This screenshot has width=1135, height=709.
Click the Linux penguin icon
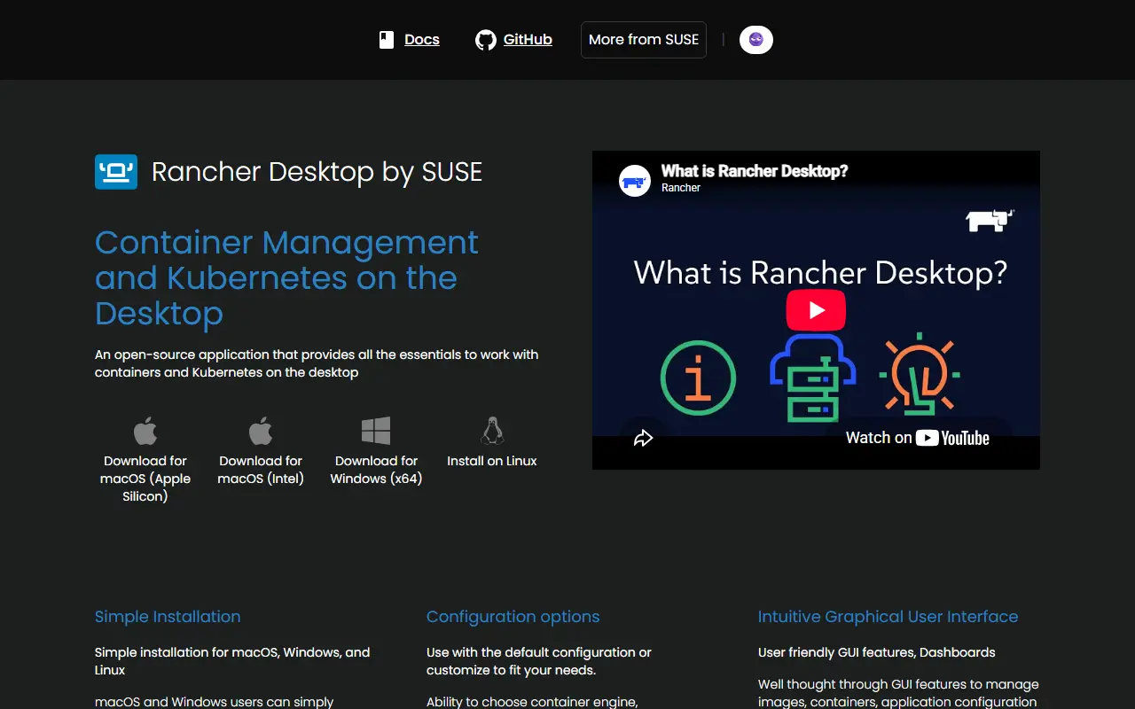point(492,432)
